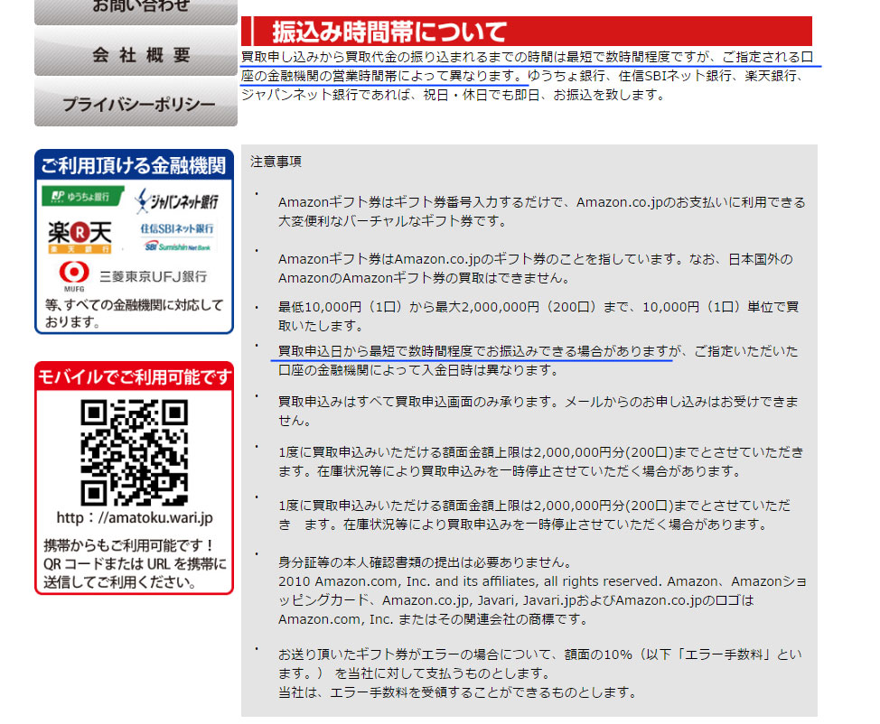
Task: Click the 注意事項 heading
Action: point(276,162)
